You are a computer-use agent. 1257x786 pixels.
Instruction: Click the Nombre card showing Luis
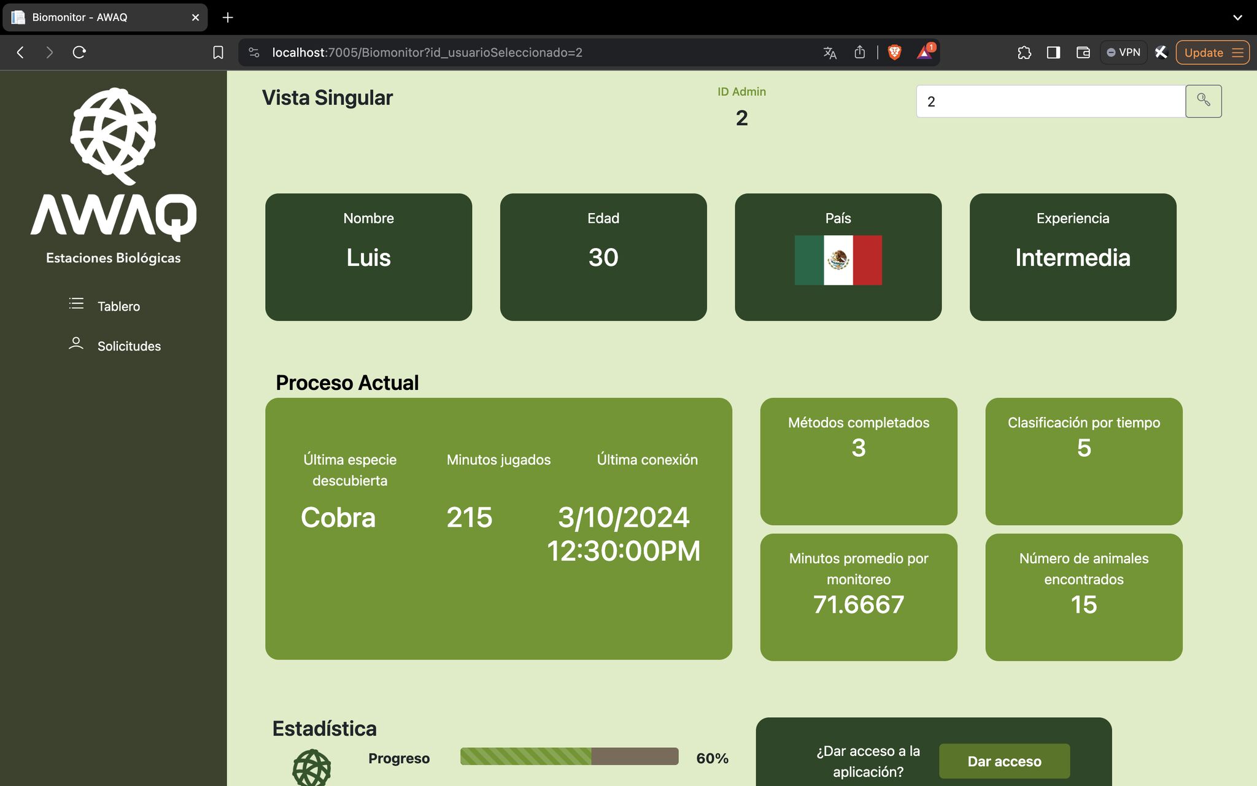point(368,257)
